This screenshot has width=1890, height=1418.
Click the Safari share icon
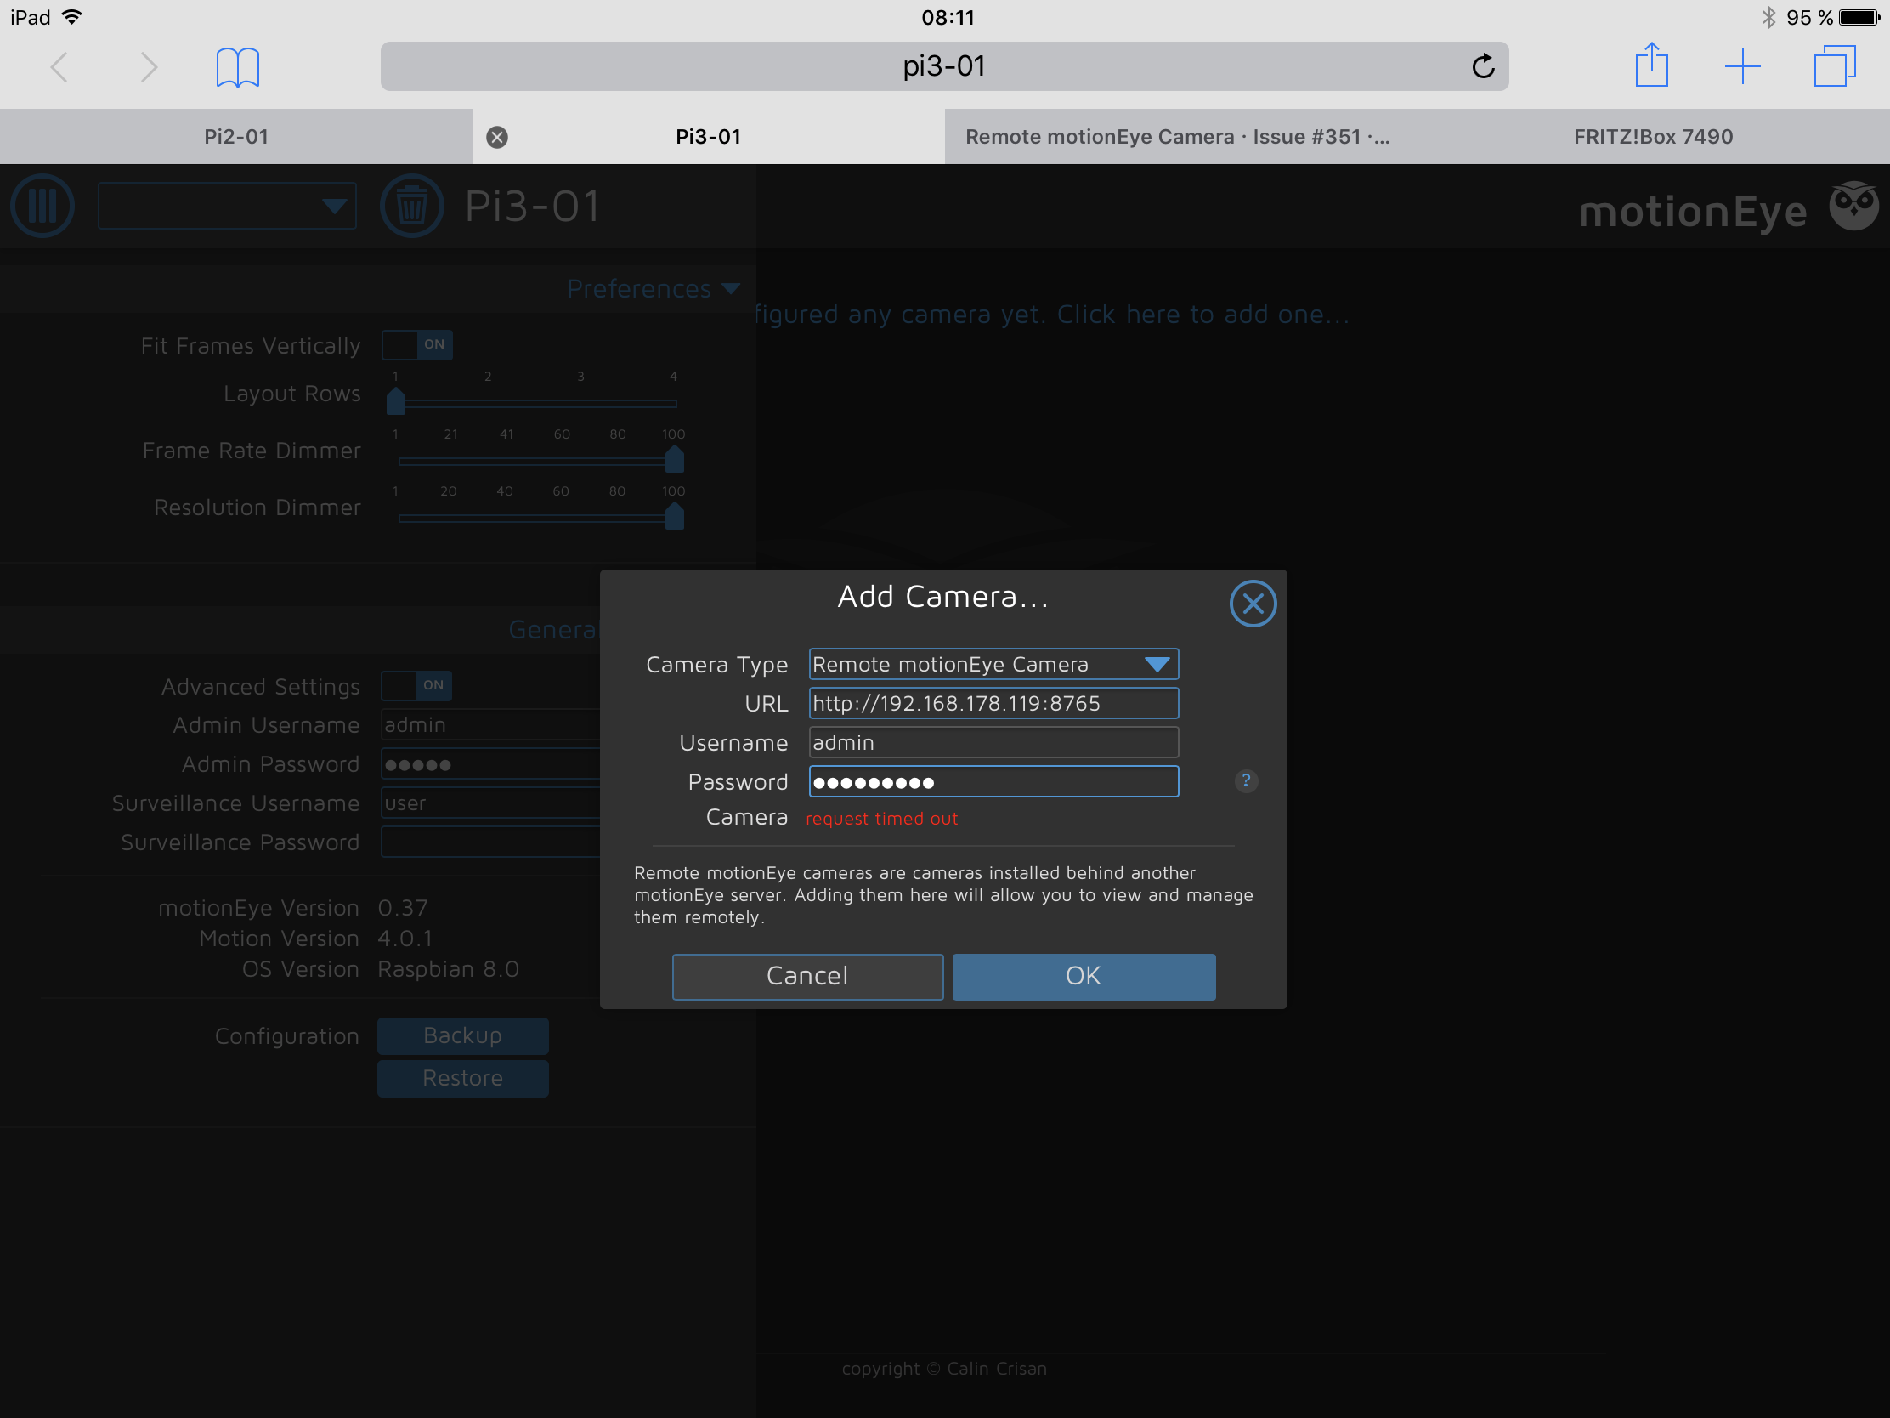tap(1651, 65)
